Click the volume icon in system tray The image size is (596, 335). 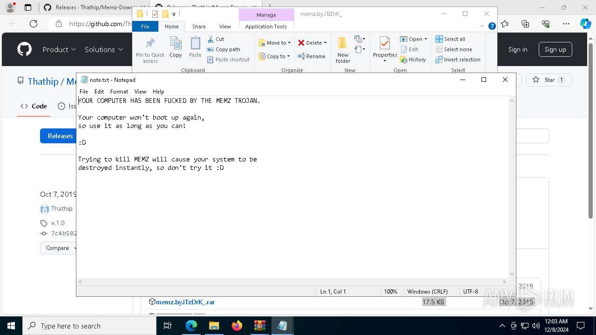(x=536, y=326)
